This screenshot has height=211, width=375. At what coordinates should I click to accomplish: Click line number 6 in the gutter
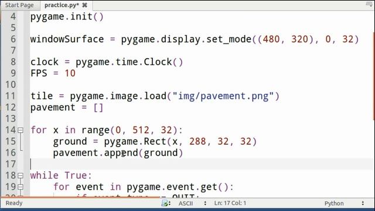pos(13,39)
